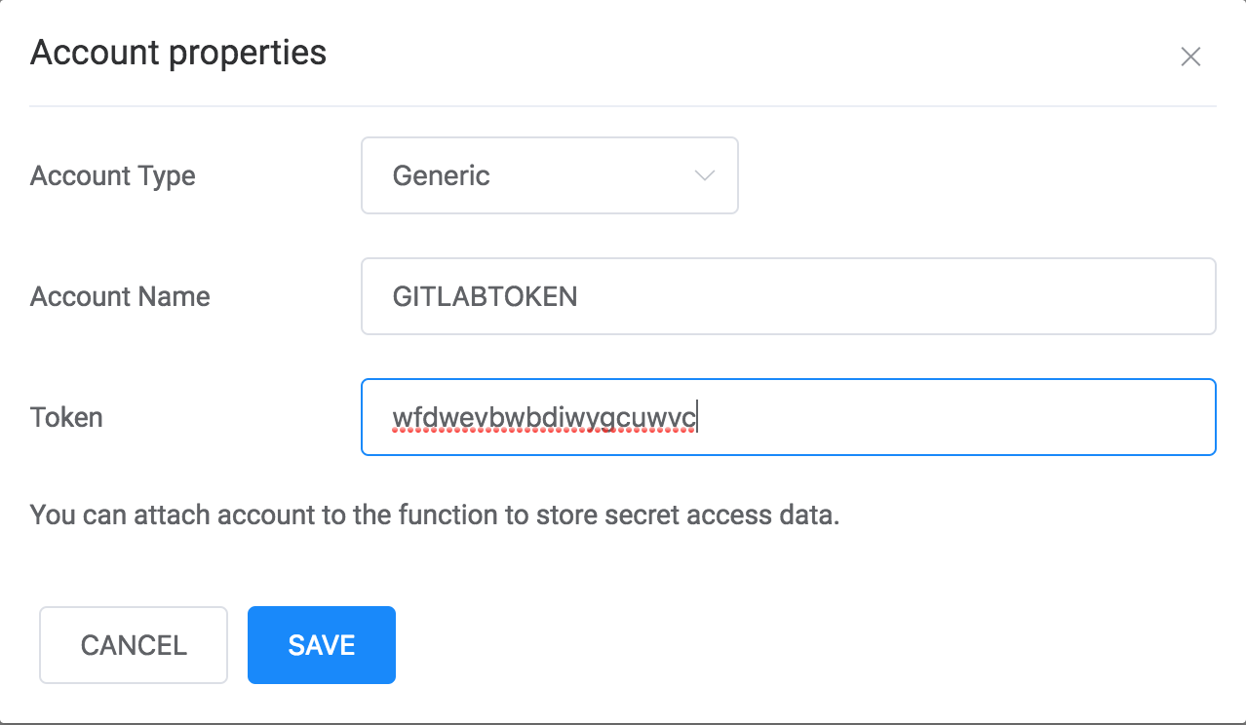Click the red spellcheck underline under token
The width and height of the screenshot is (1246, 725).
tap(543, 432)
